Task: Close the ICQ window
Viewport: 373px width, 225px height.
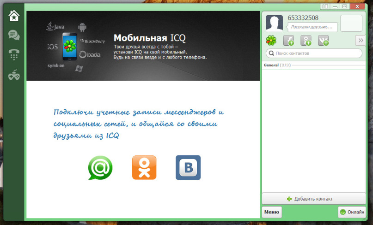Action: (357, 6)
